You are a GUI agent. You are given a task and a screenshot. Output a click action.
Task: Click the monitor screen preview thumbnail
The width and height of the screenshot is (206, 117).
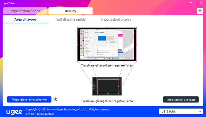tap(107, 44)
